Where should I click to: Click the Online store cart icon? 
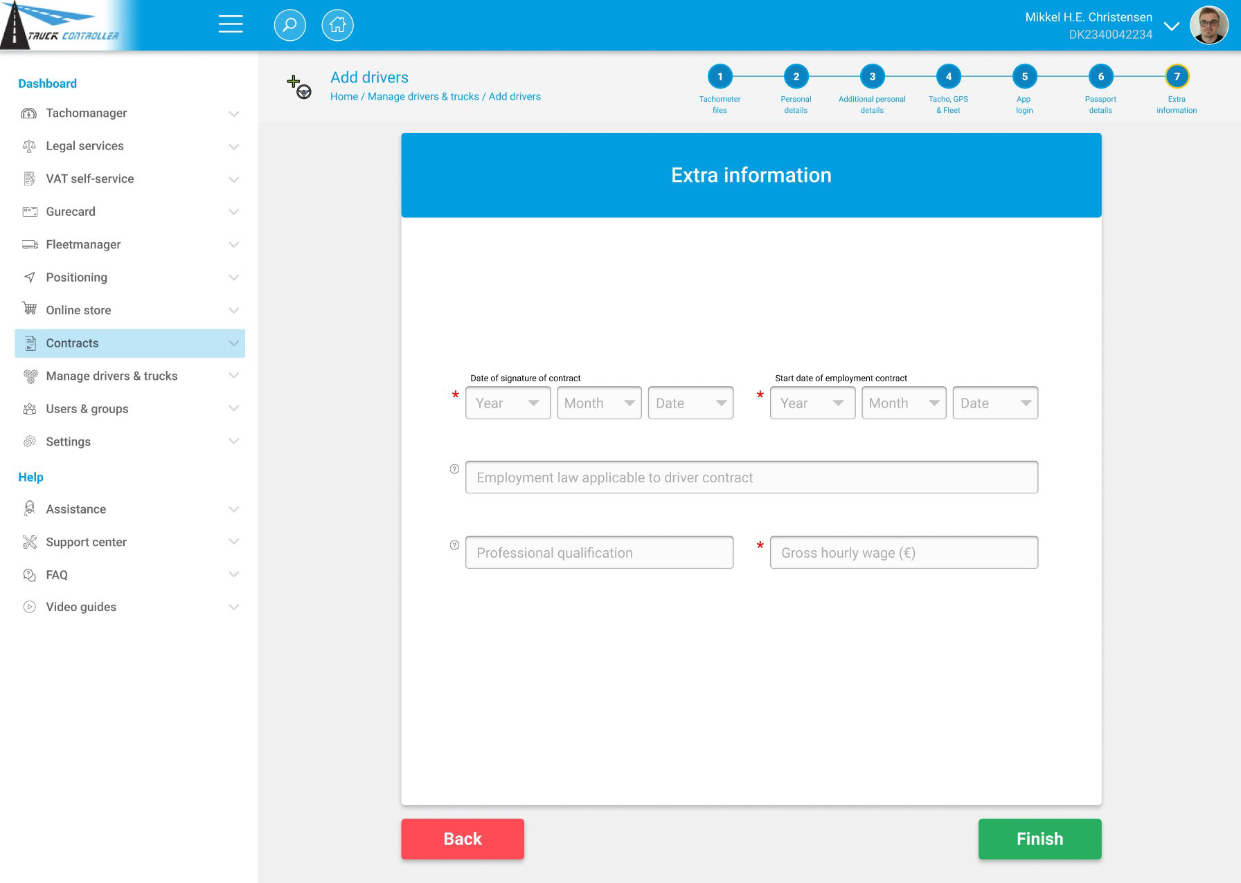tap(29, 309)
